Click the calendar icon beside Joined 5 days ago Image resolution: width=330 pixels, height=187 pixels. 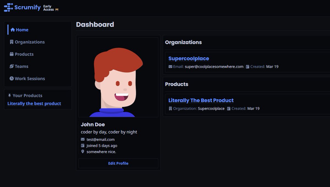pos(83,145)
